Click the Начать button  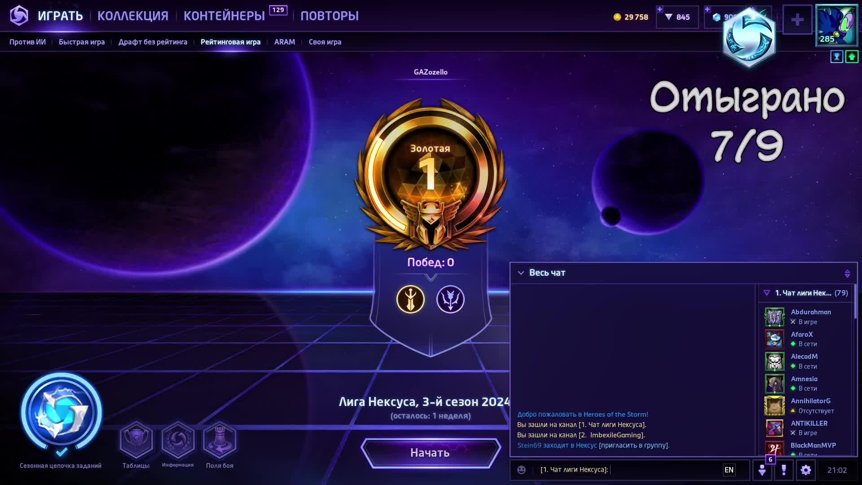pos(431,453)
